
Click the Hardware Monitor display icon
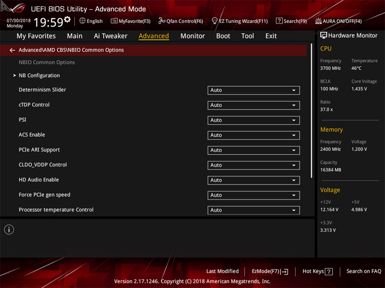pyautogui.click(x=324, y=36)
